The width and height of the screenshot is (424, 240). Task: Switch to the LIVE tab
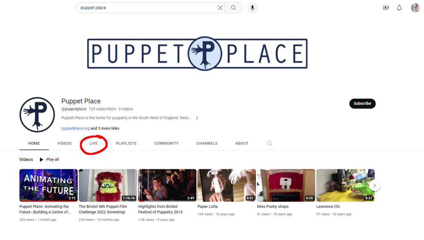coord(94,144)
